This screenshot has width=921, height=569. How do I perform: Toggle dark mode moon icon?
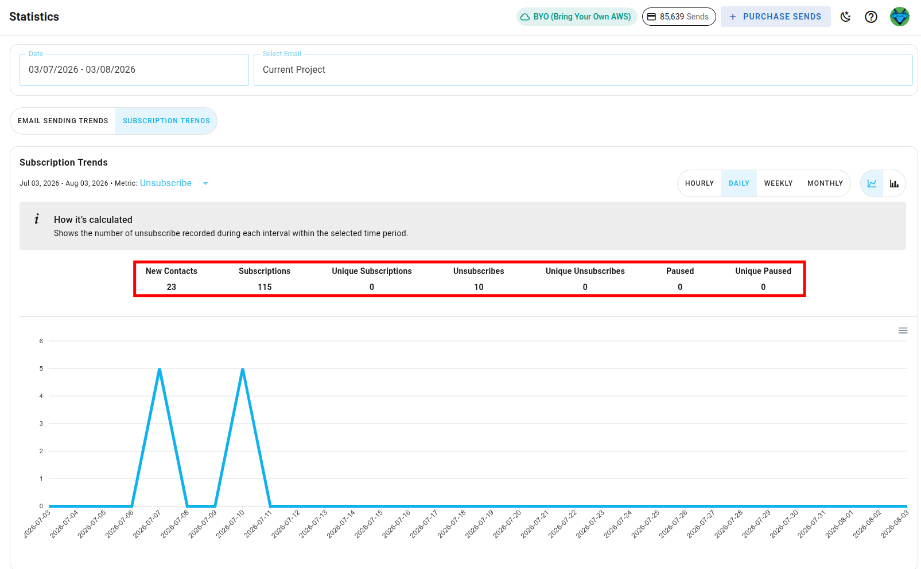pos(845,17)
